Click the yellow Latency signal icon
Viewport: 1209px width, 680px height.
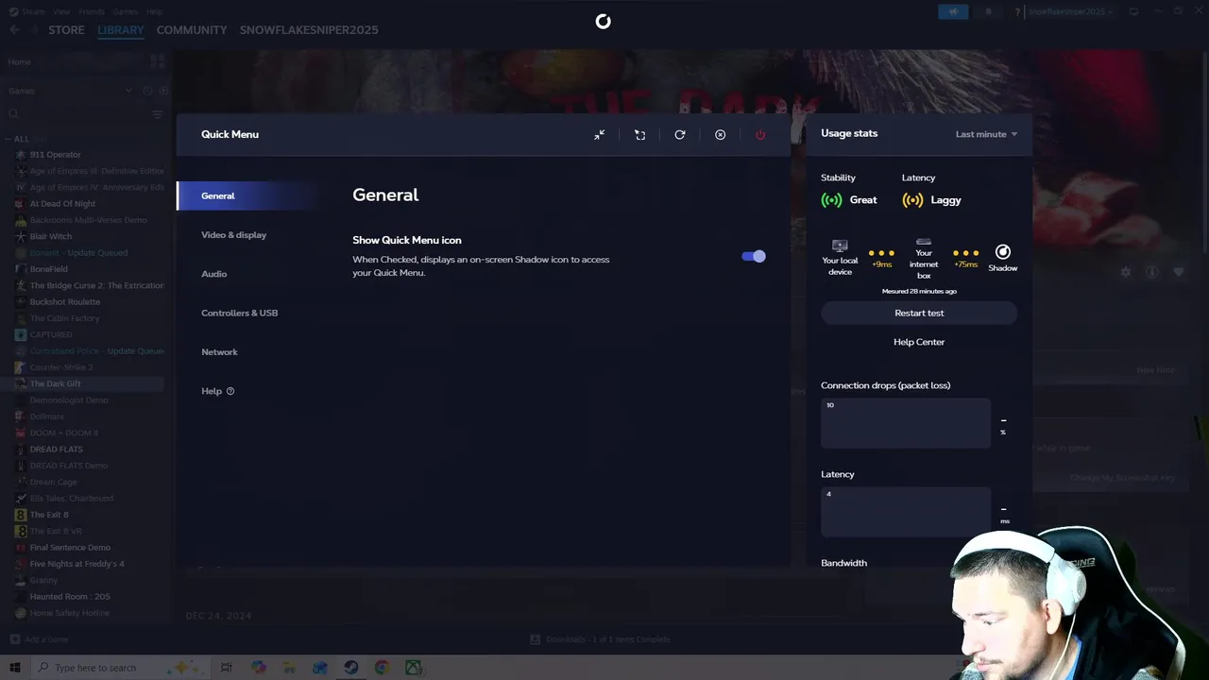point(912,200)
